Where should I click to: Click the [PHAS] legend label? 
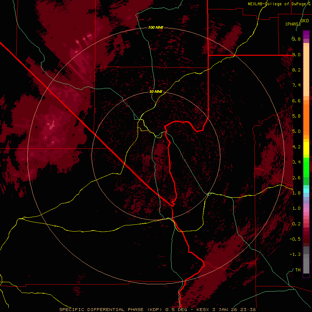(293, 24)
